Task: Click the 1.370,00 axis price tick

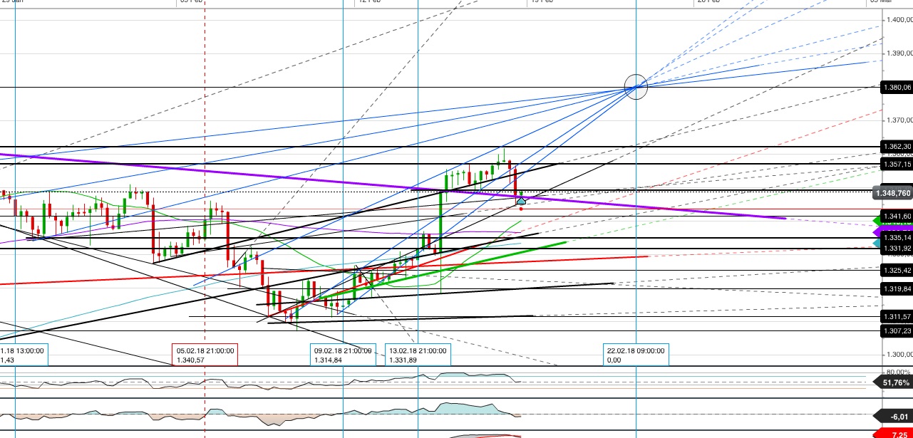Action: point(898,121)
